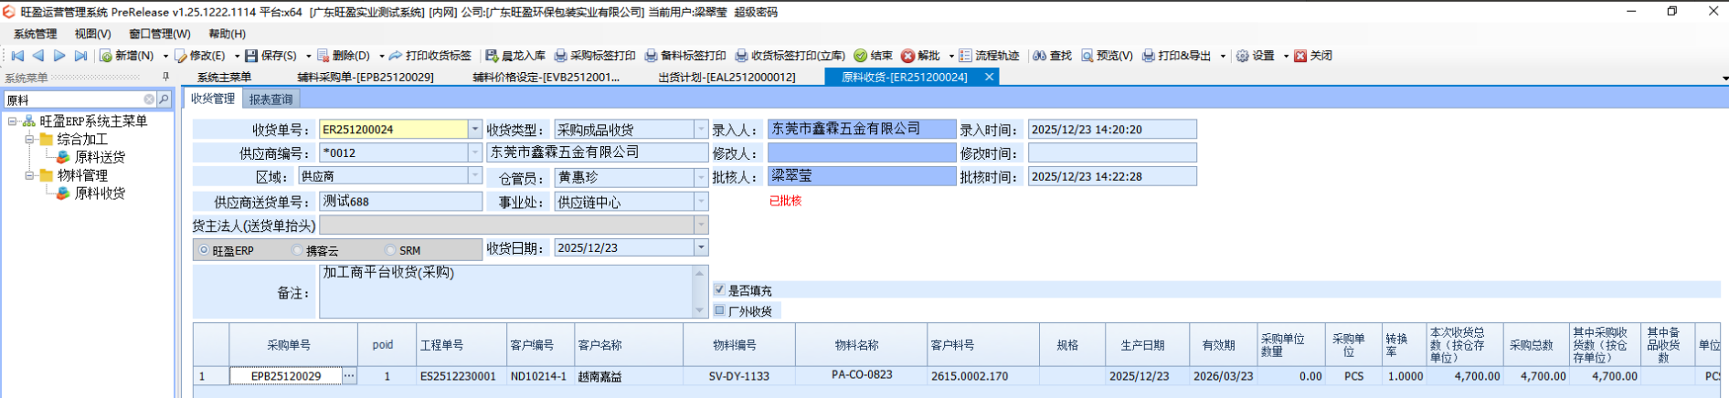Switch to 辅料价格设定 tab

coord(546,78)
